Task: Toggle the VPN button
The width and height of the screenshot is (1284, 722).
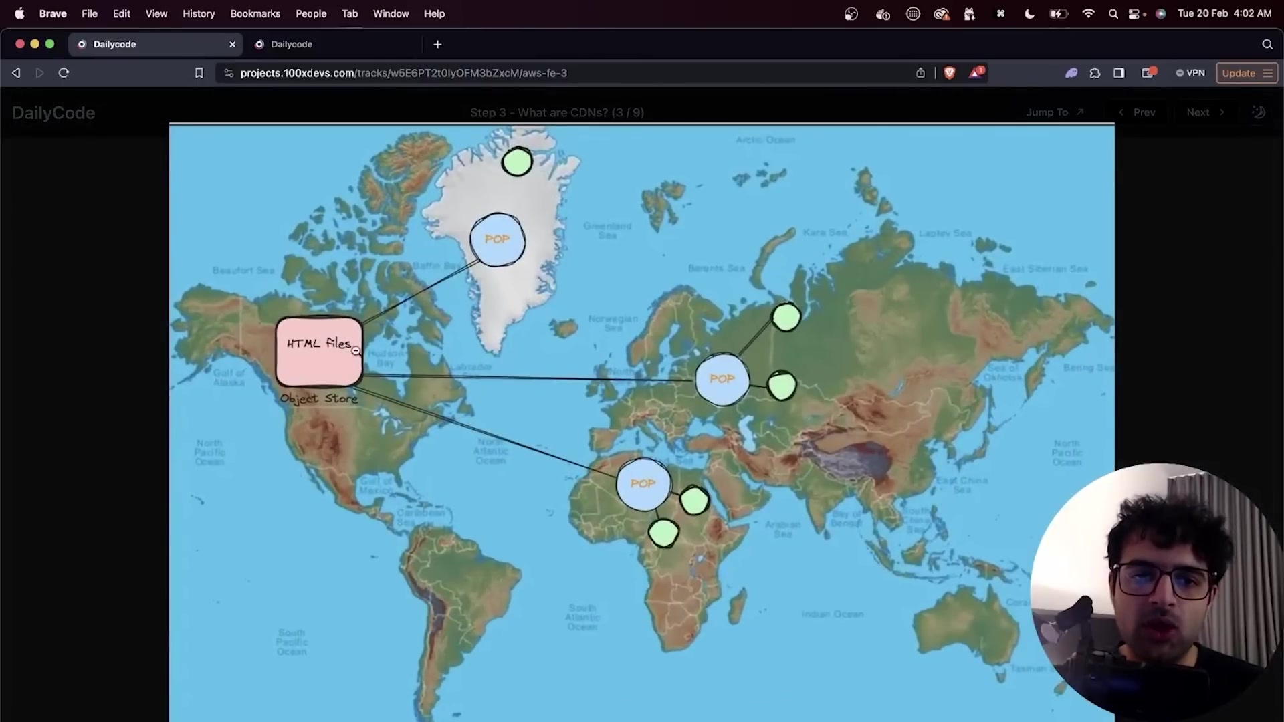Action: point(1190,73)
